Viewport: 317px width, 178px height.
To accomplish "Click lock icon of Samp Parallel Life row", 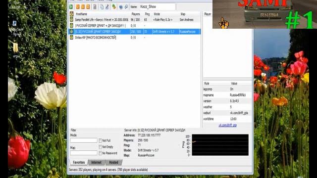I will pyautogui.click(x=71, y=20).
